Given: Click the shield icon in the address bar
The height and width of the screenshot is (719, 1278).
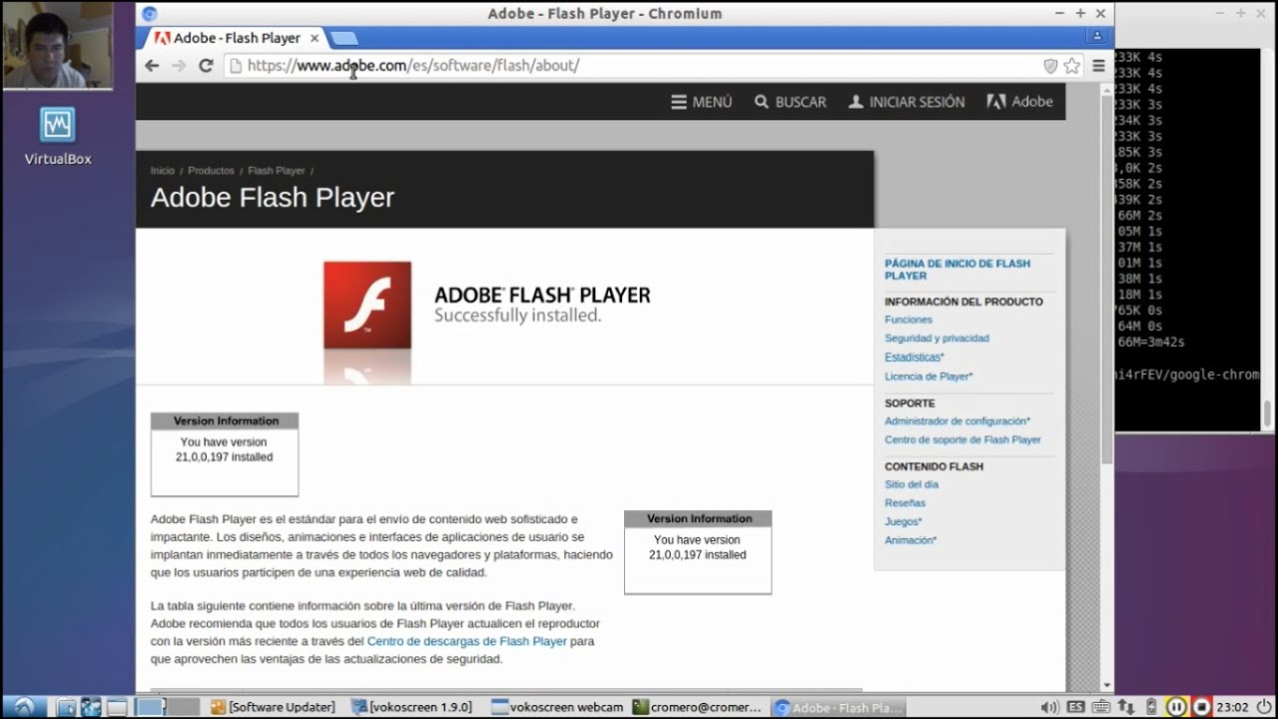Looking at the screenshot, I should (x=1050, y=66).
